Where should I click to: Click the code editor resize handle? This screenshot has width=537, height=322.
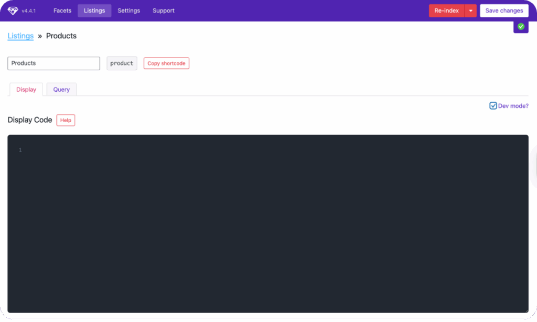pyautogui.click(x=526, y=310)
